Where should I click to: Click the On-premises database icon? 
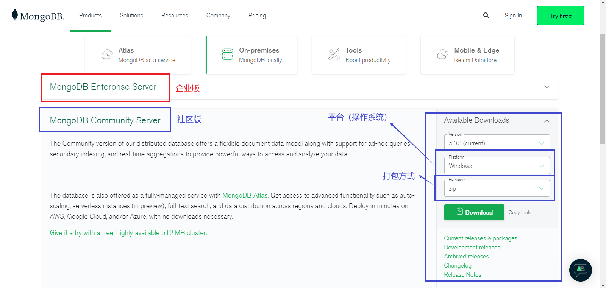(x=228, y=54)
